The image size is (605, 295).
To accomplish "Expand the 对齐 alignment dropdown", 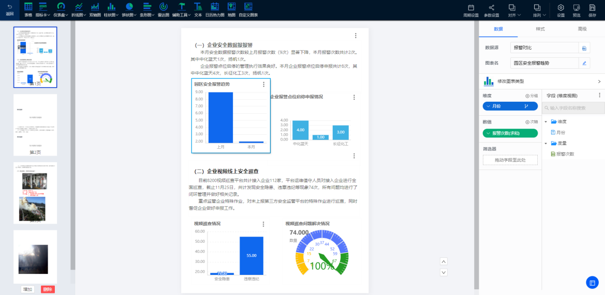I will [x=512, y=9].
